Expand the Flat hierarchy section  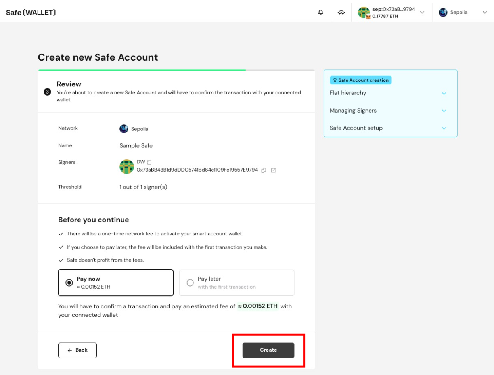[444, 93]
